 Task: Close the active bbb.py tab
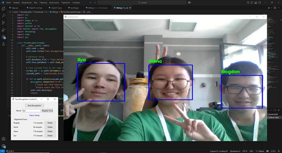tap(130, 8)
